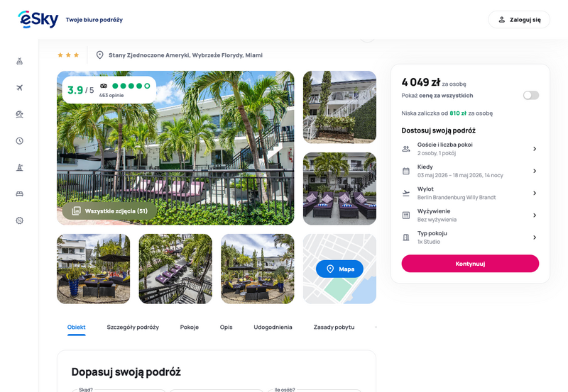This screenshot has width=568, height=392.
Task: Click the 'Zaloguj się' login button
Action: 519,20
